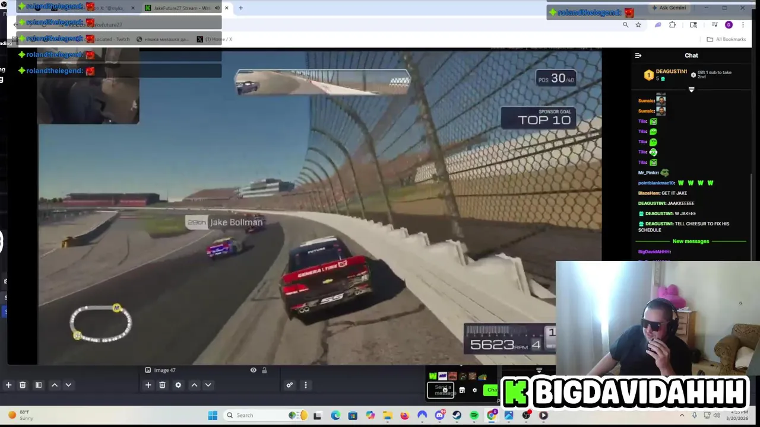Select the Image 47 source row
This screenshot has width=760, height=427.
(x=207, y=370)
